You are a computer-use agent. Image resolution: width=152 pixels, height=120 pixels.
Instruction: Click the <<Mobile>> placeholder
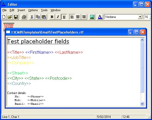pyautogui.click(x=36, y=100)
